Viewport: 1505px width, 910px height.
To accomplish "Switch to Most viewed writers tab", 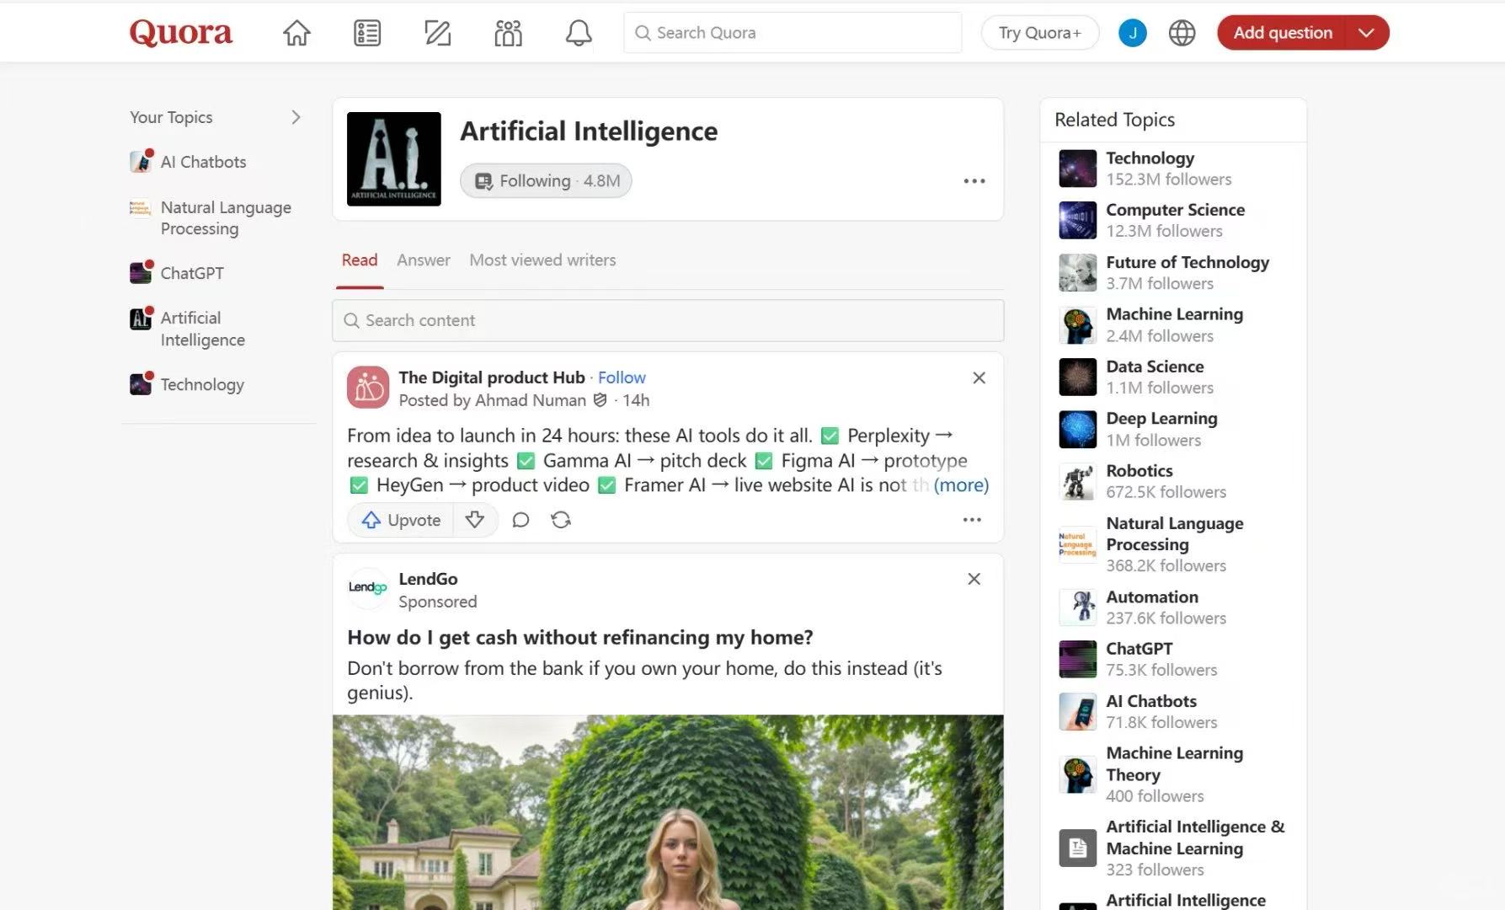I will pos(542,260).
